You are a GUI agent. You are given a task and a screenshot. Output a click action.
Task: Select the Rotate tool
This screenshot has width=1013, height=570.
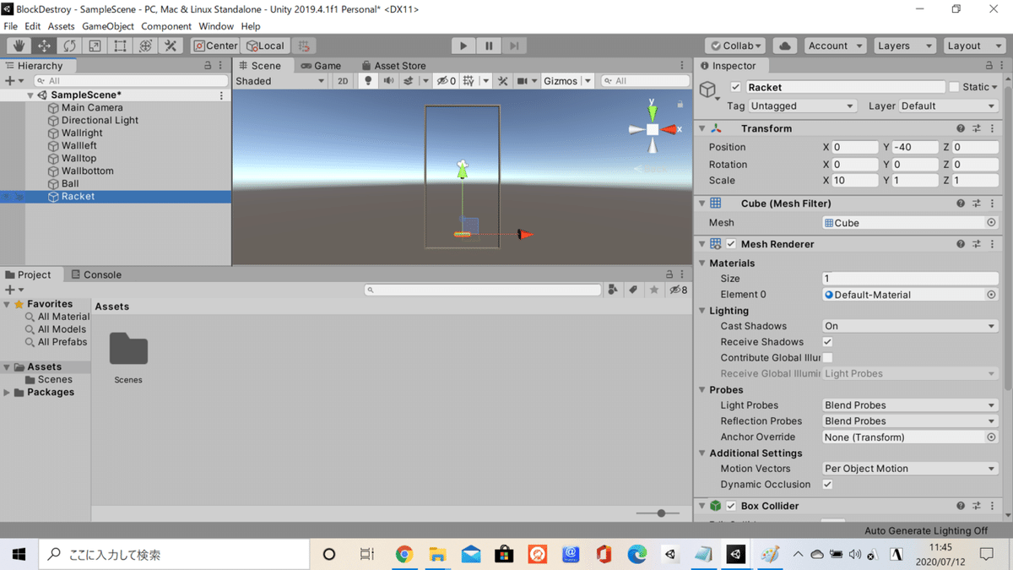click(69, 46)
